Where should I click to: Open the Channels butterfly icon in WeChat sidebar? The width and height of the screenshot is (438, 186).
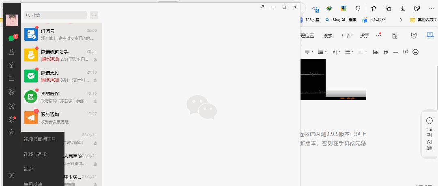pyautogui.click(x=11, y=106)
